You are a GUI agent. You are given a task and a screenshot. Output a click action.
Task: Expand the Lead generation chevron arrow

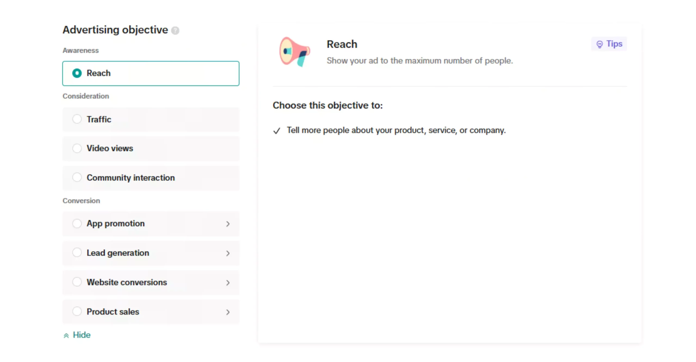[228, 253]
